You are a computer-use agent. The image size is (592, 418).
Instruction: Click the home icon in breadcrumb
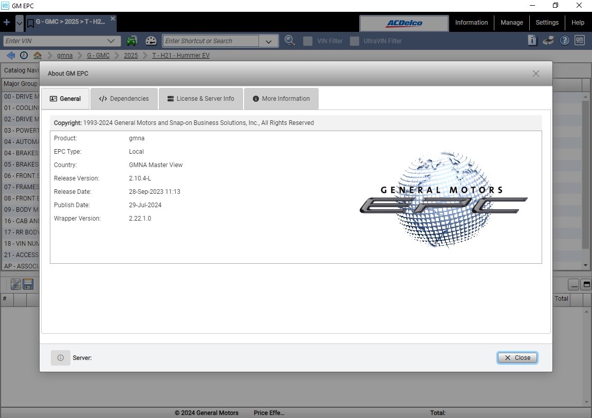coord(38,56)
